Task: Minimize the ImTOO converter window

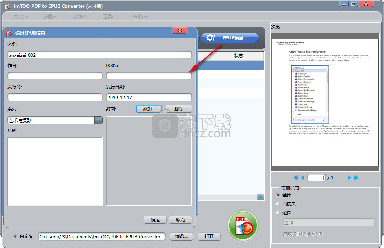Action: [x=344, y=4]
